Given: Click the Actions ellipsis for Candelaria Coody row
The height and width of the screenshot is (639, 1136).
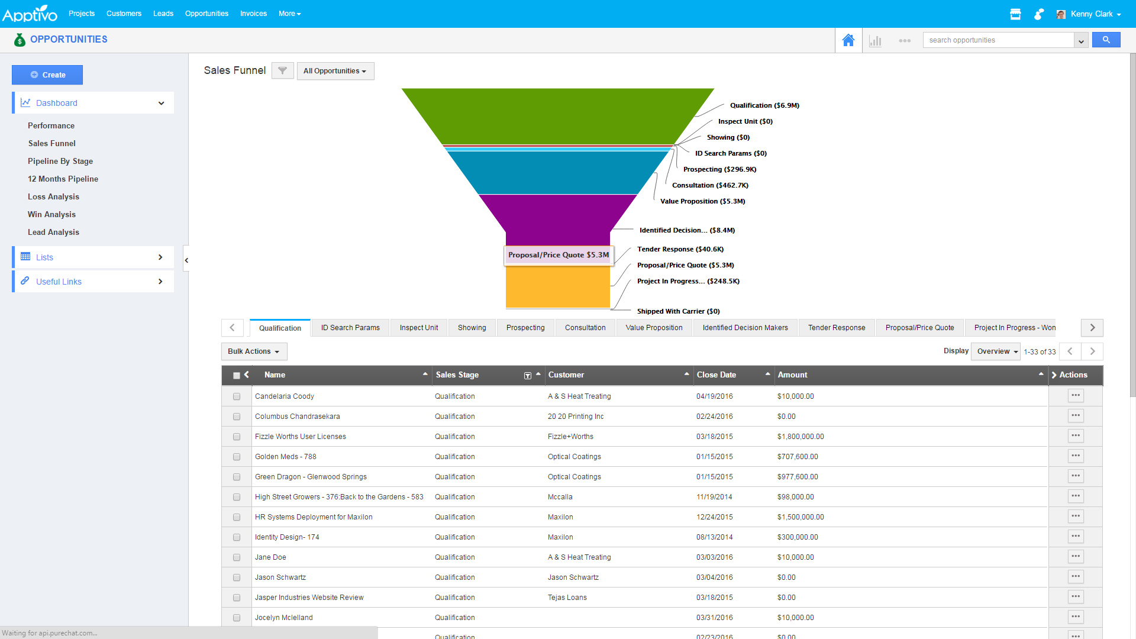Looking at the screenshot, I should click(x=1075, y=395).
